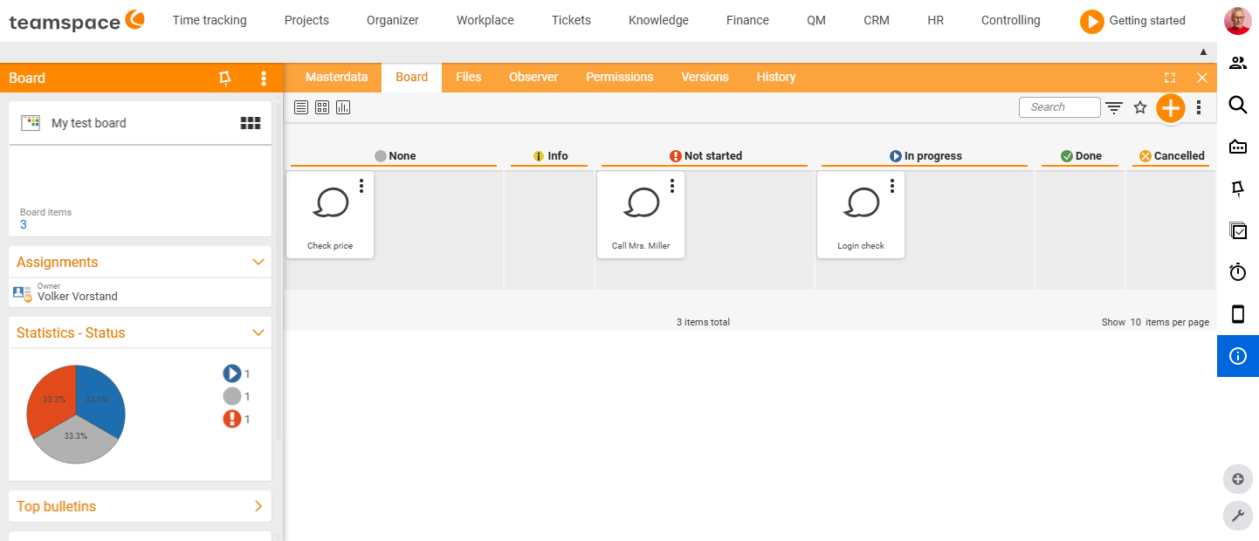This screenshot has width=1259, height=541.
Task: Click the Not started column header
Action: point(705,156)
